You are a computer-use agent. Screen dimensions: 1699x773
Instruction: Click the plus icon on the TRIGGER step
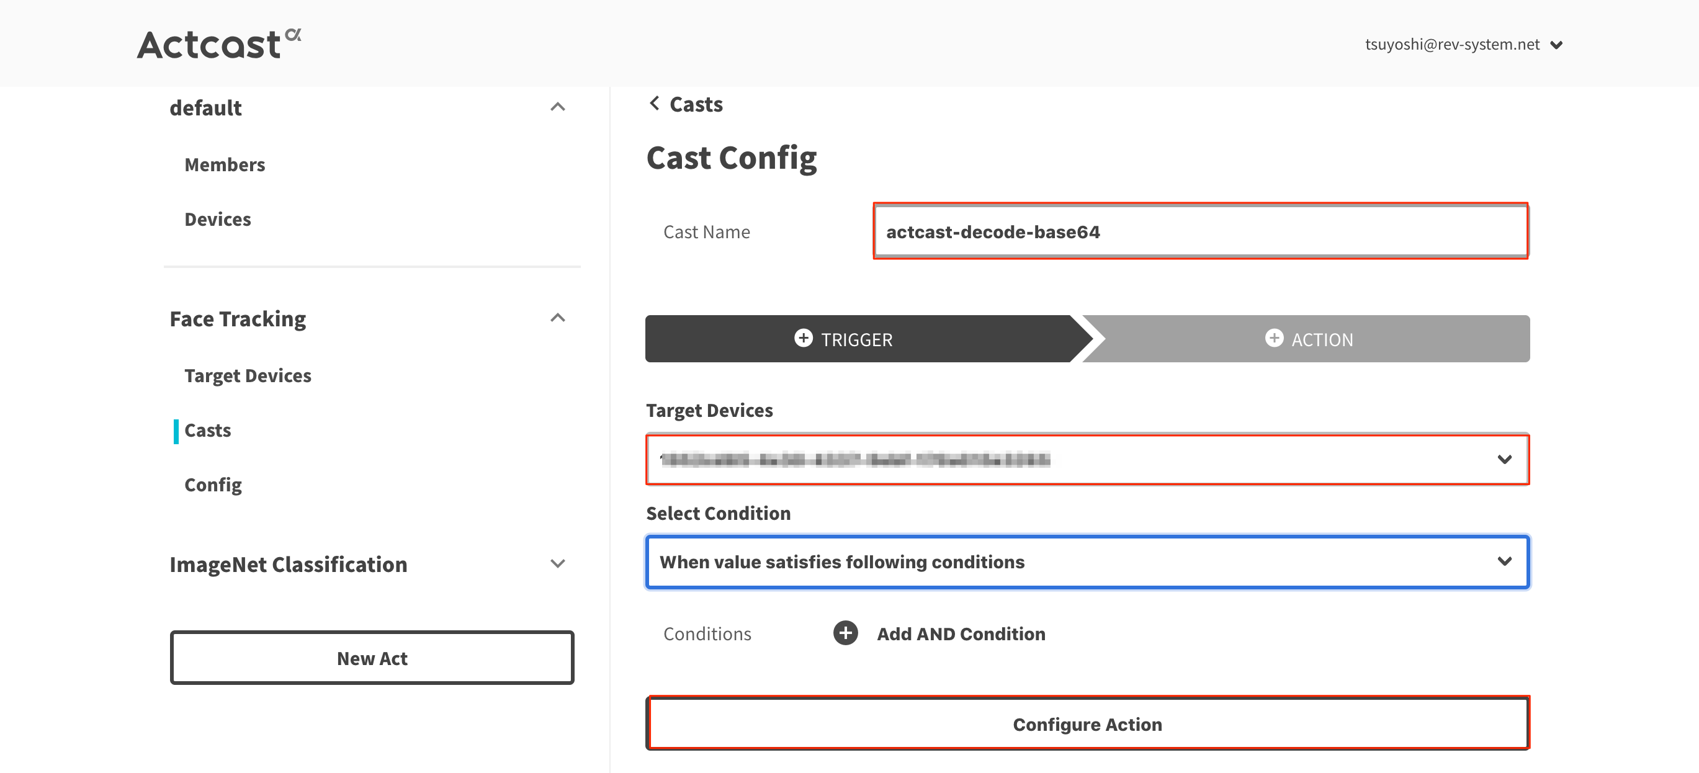pyautogui.click(x=803, y=338)
